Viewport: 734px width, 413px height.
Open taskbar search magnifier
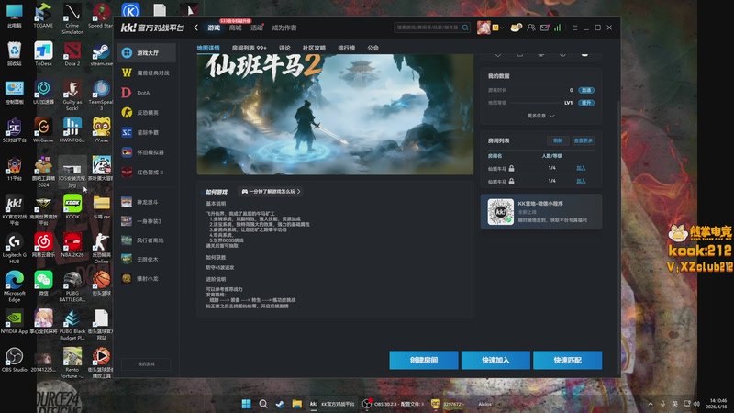[x=263, y=404]
